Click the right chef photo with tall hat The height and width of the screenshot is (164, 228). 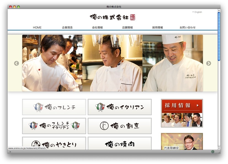coord(173,63)
